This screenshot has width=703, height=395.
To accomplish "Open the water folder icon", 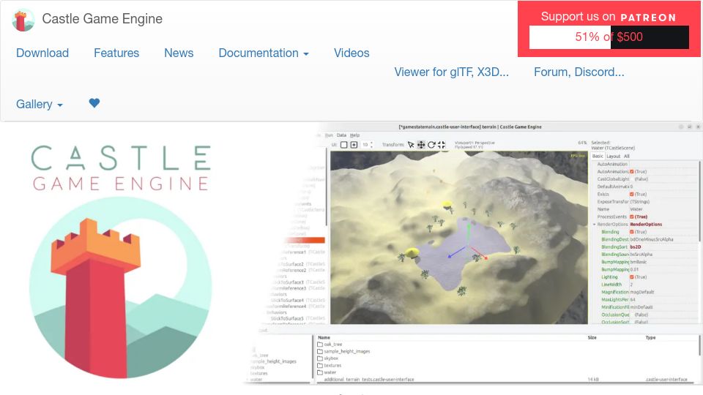I will point(320,372).
